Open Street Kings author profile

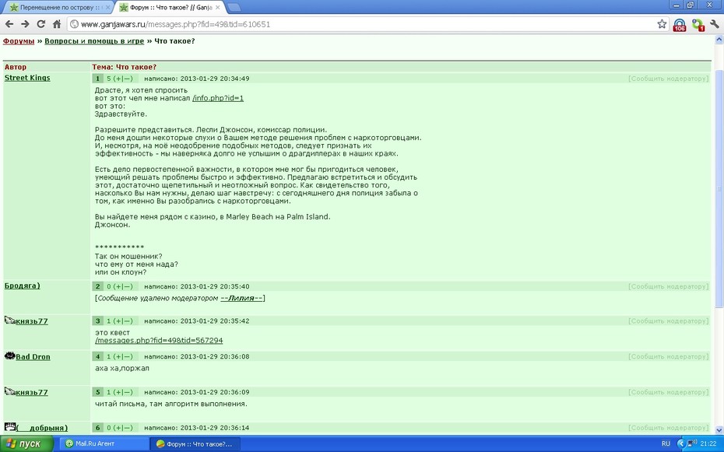pos(27,78)
